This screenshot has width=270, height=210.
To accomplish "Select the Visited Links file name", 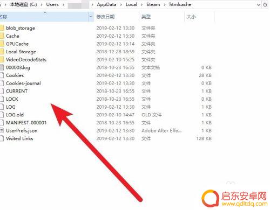I will (19, 138).
